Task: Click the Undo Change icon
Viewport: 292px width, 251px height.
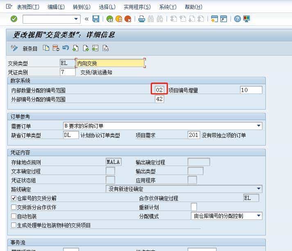Action: click(66, 48)
